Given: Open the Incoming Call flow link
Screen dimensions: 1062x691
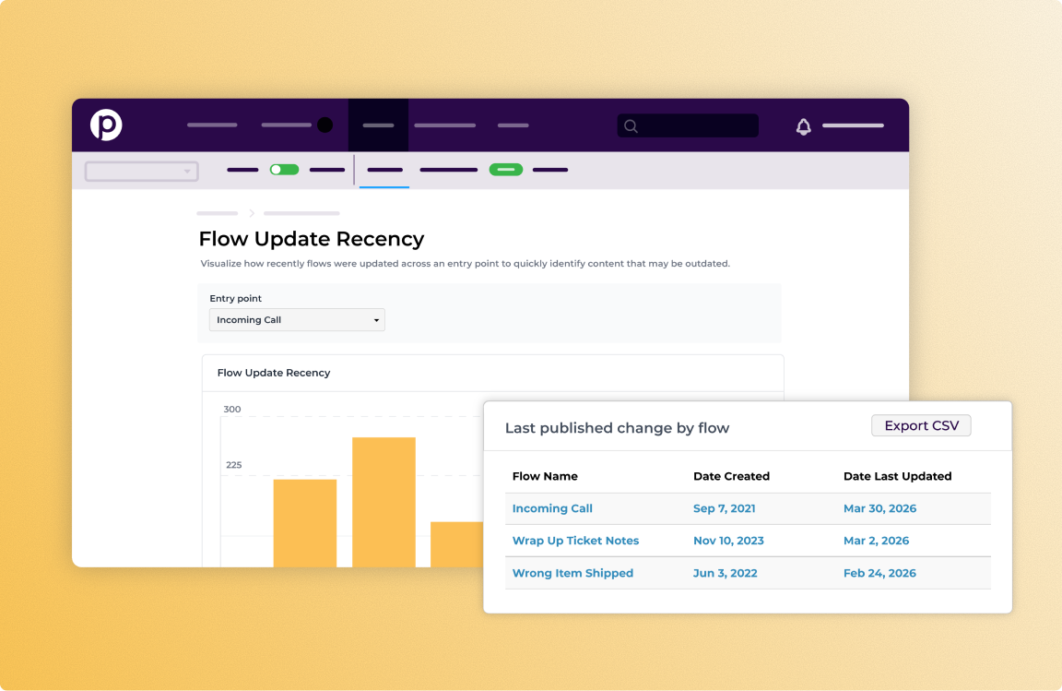Looking at the screenshot, I should click(x=552, y=508).
